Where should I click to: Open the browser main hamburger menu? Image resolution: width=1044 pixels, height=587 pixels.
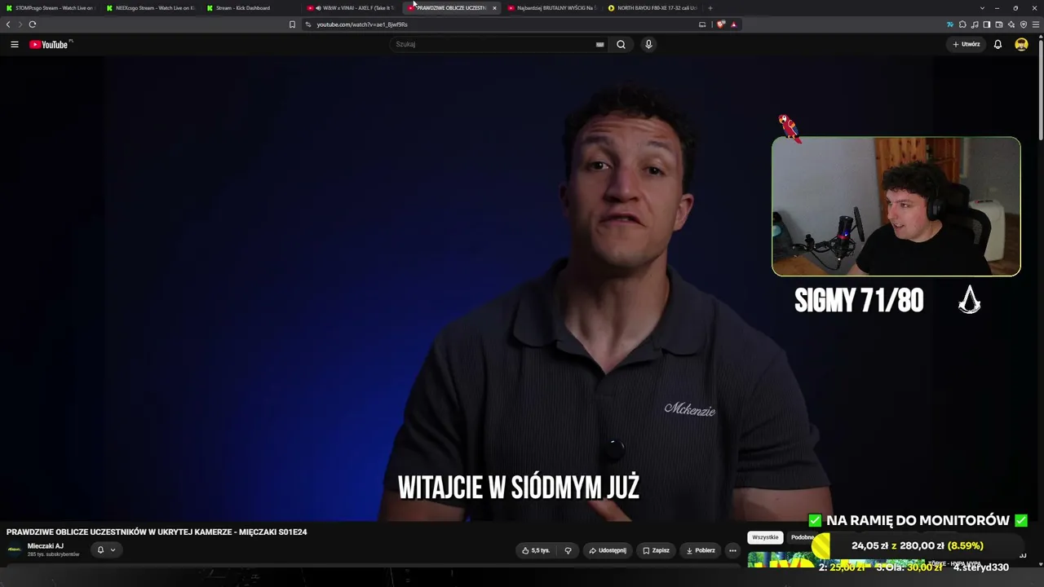tap(1036, 24)
